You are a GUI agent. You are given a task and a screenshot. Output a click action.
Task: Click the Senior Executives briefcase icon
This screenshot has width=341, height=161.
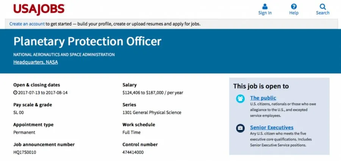pos(240,128)
